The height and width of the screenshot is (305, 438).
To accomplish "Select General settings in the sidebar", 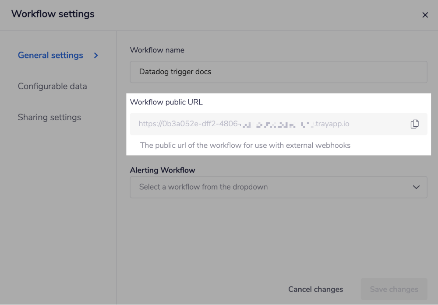I will (50, 55).
